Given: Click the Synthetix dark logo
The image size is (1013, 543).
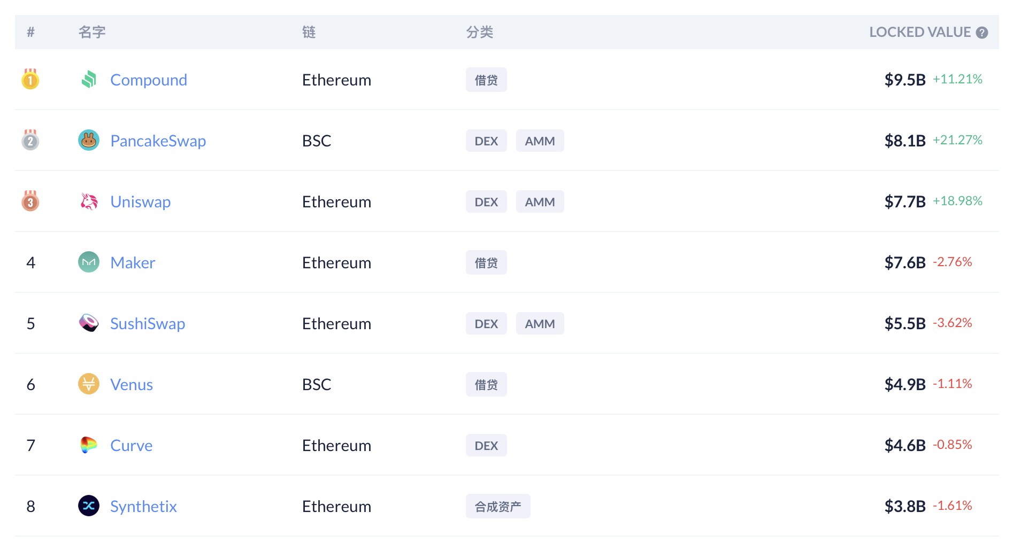Looking at the screenshot, I should [x=89, y=506].
